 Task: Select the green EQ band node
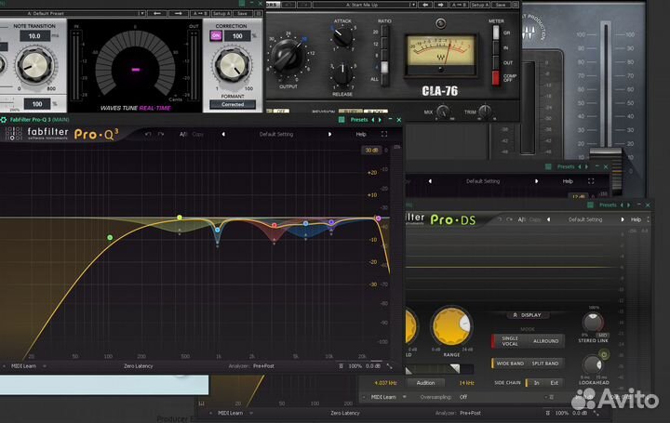(110, 238)
